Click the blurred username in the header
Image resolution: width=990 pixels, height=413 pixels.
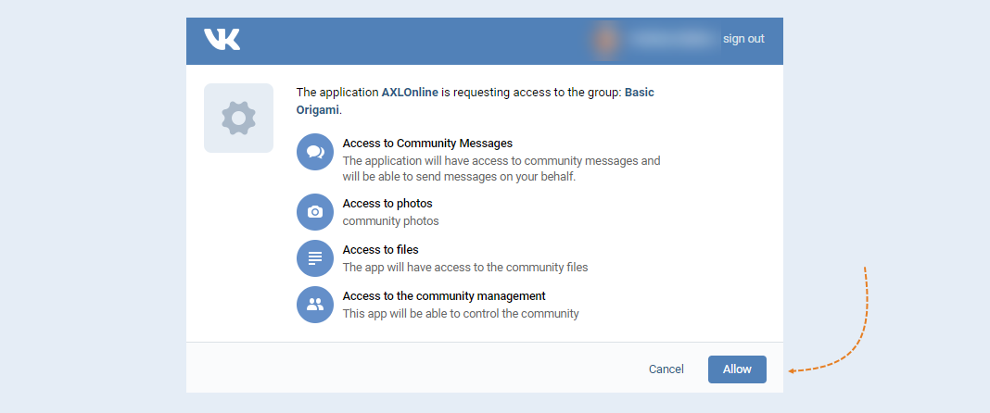[x=672, y=39]
